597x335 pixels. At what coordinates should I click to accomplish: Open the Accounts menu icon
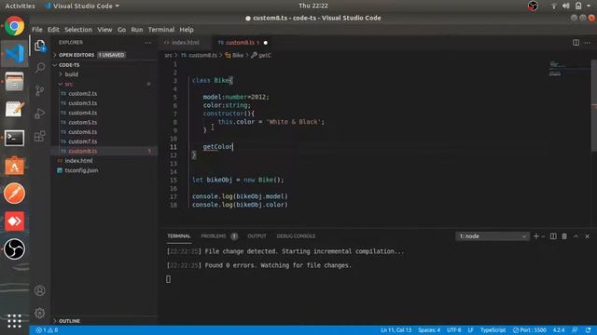(40, 290)
